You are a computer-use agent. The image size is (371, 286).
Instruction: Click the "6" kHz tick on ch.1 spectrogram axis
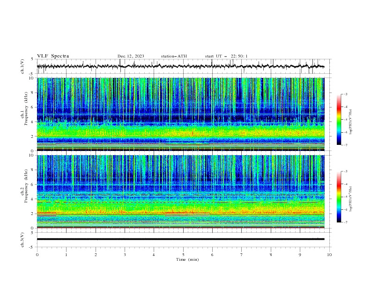click(x=33, y=107)
